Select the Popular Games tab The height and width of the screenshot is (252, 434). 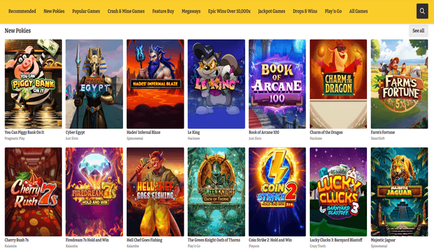click(x=86, y=11)
